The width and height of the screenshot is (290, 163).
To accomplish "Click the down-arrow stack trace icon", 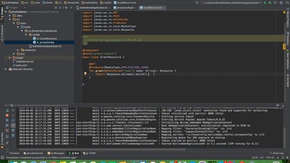I will tap(13, 115).
